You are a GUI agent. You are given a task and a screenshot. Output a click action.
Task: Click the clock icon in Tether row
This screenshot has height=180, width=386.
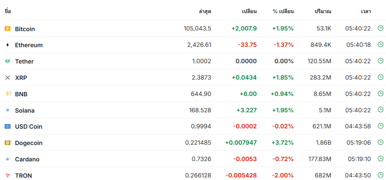pyautogui.click(x=380, y=61)
